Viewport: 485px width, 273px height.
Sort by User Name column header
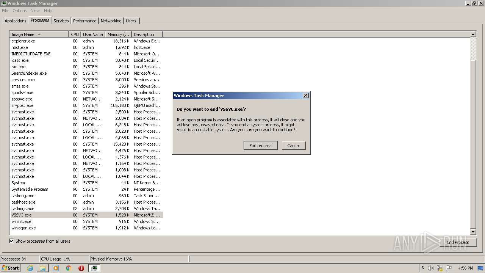coord(93,35)
